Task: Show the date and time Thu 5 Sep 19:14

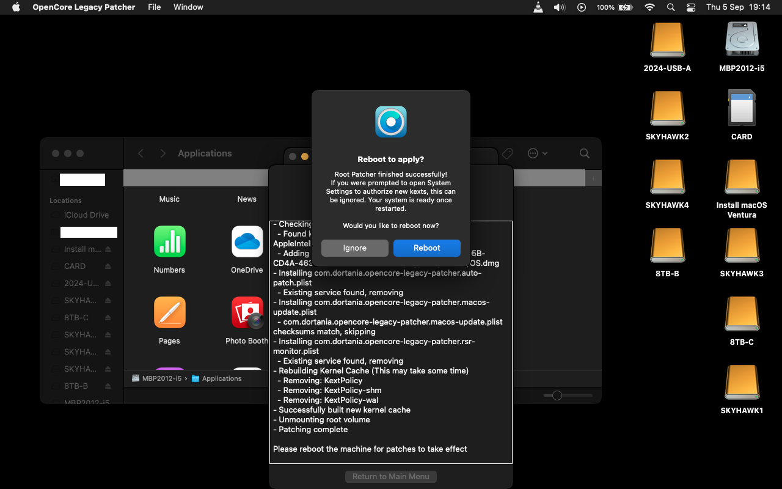Action: 738,7
